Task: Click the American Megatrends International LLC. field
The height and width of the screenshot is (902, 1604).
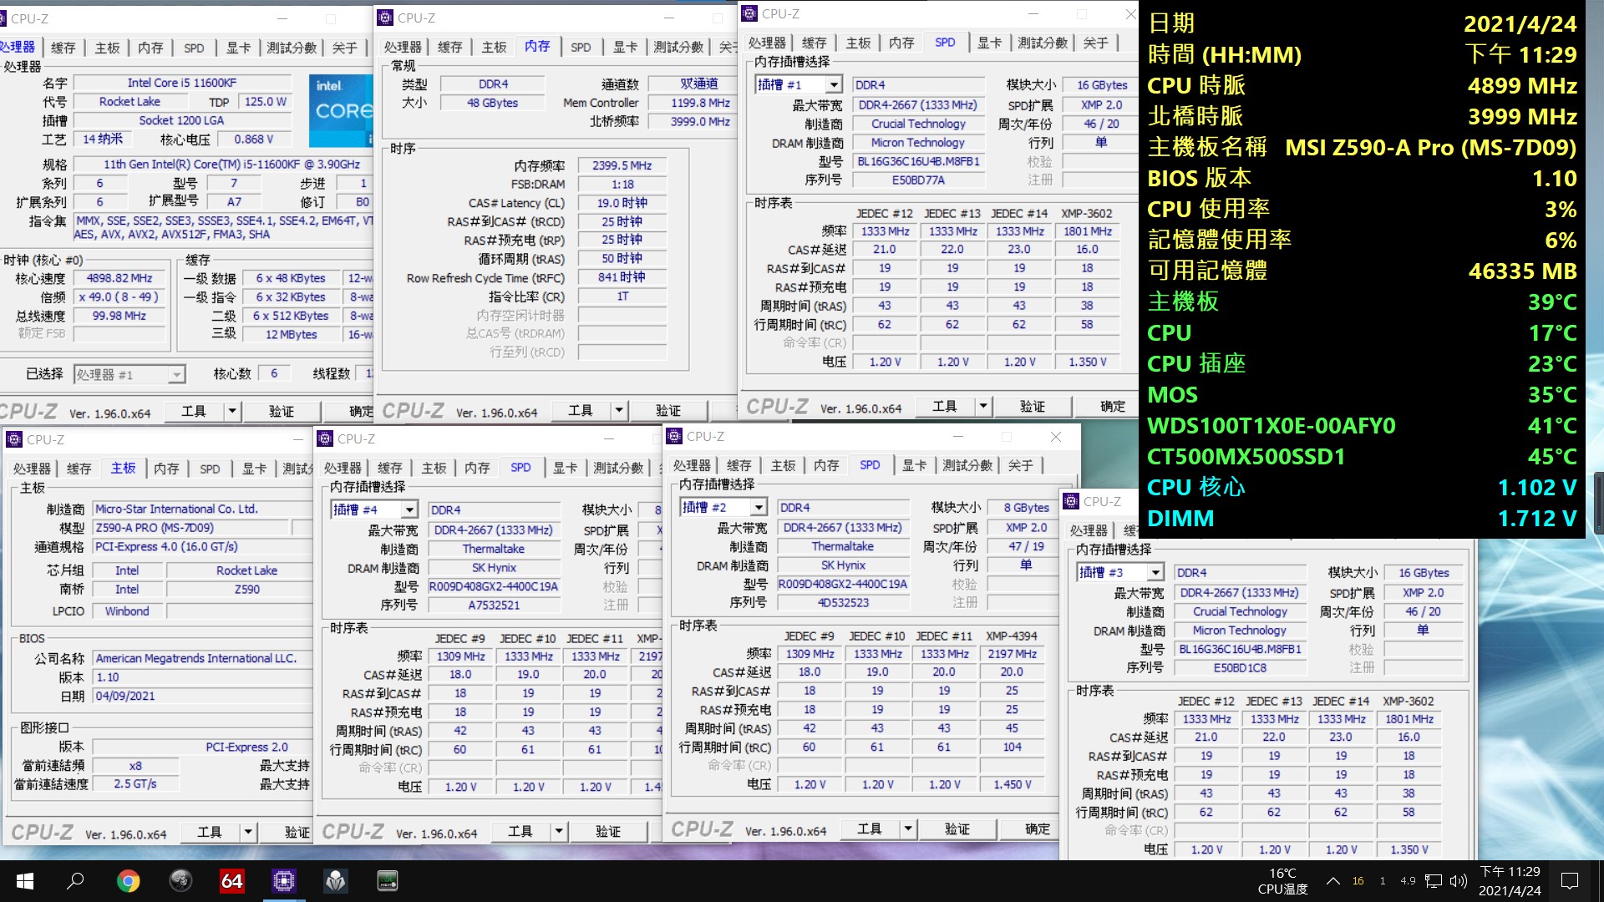Action: click(201, 658)
